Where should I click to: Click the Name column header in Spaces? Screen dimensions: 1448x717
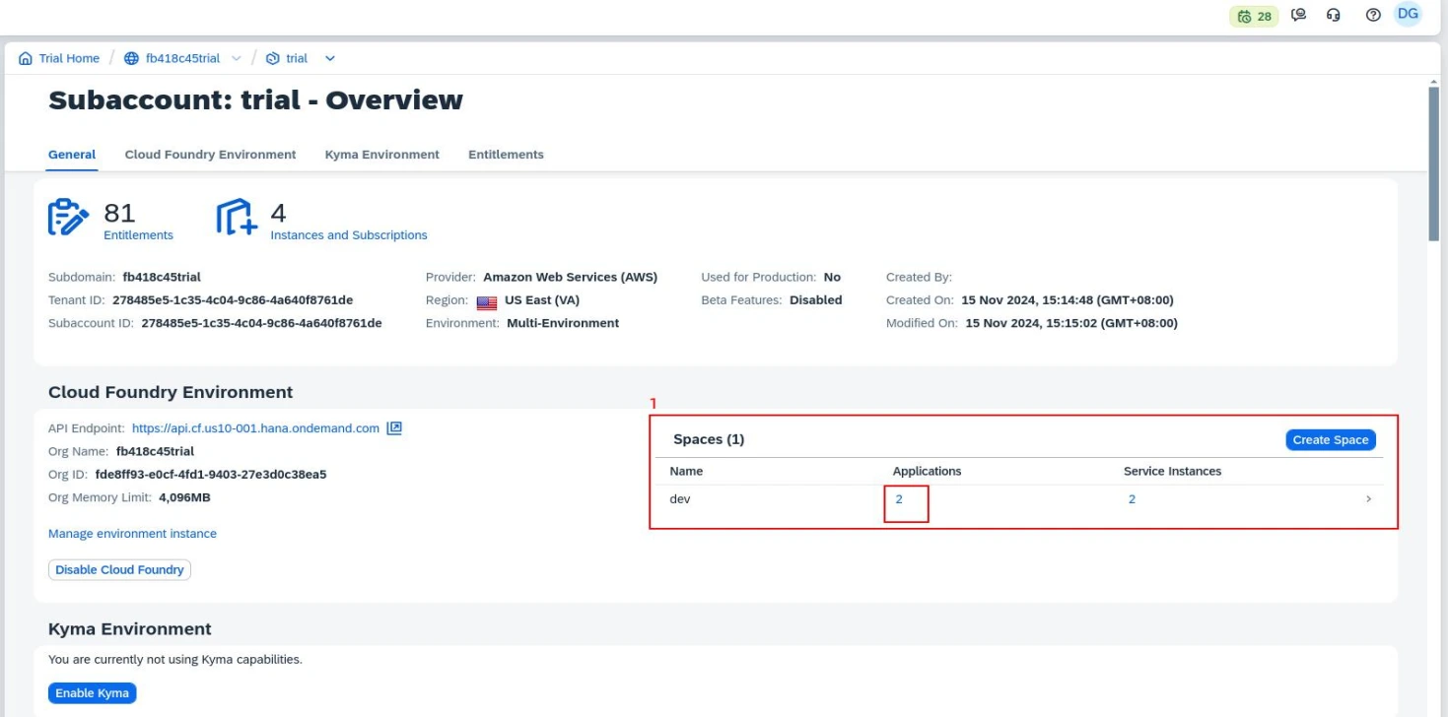click(x=686, y=472)
